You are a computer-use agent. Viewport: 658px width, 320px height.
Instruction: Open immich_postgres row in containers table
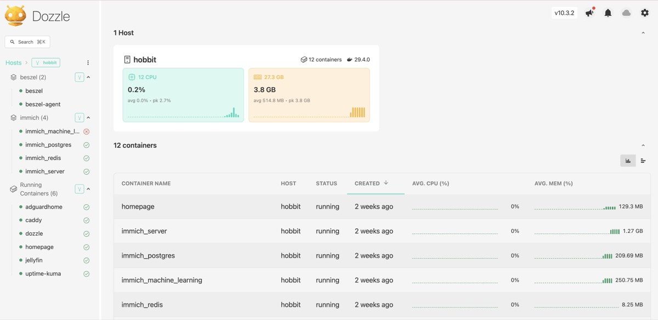coord(382,255)
